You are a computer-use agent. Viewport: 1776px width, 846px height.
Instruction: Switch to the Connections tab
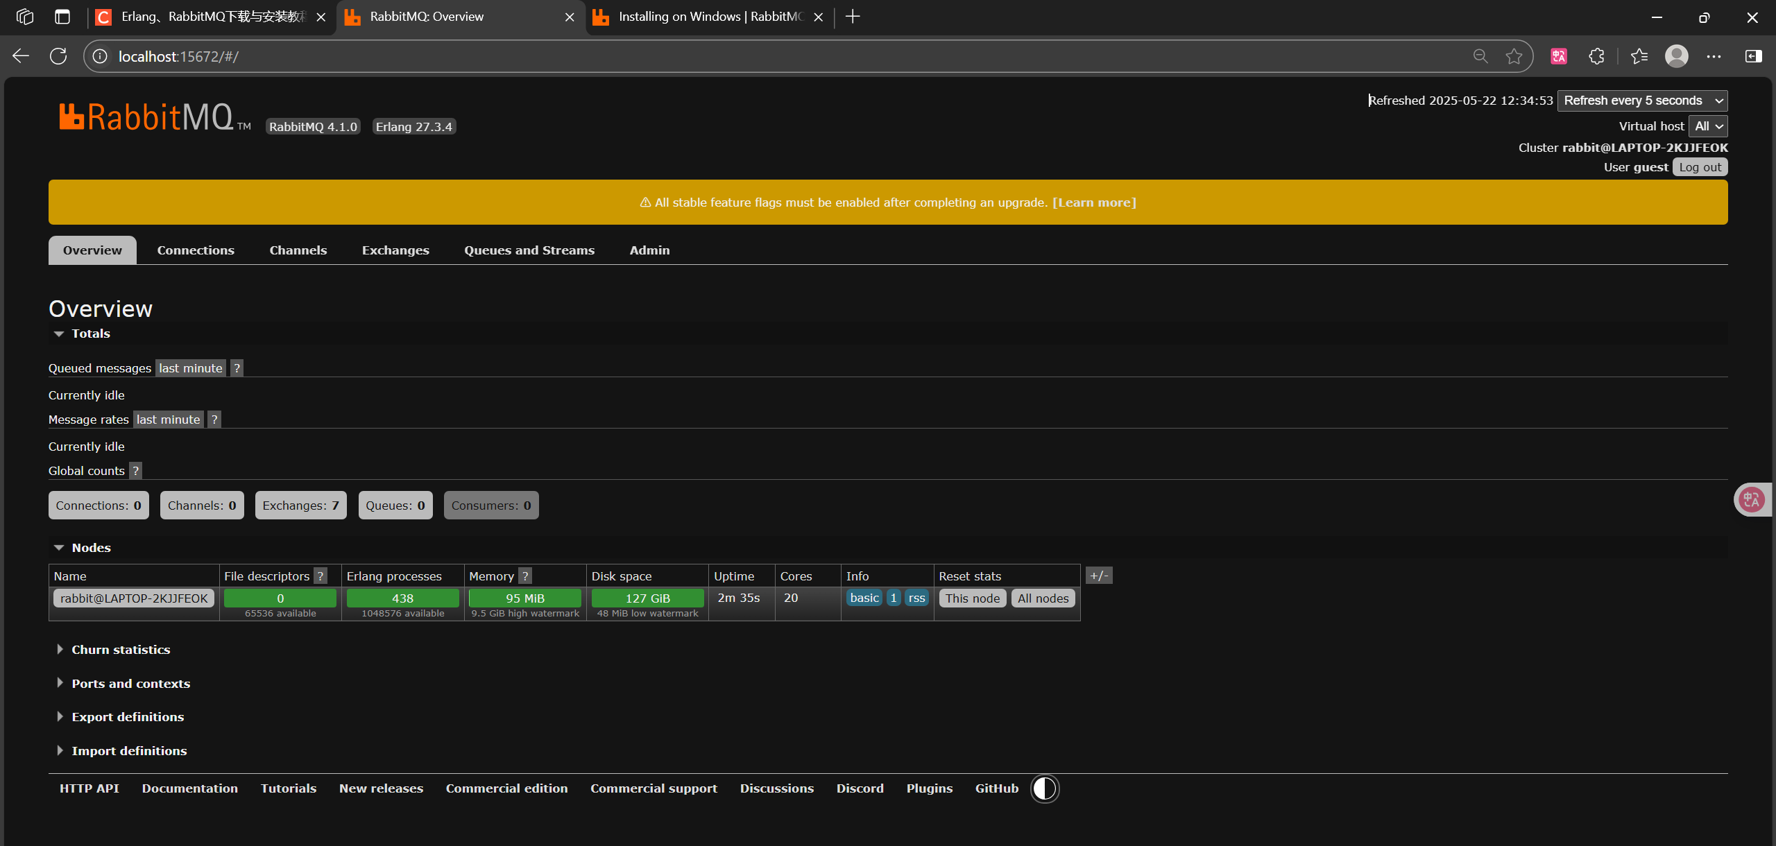(x=196, y=250)
